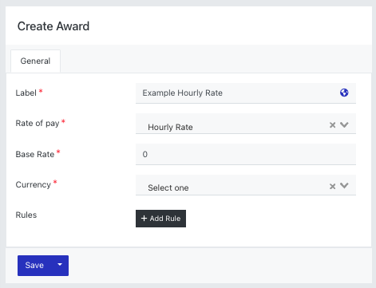This screenshot has height=288, width=376.
Task: Open the Currency 'Select one' box
Action: pos(232,185)
